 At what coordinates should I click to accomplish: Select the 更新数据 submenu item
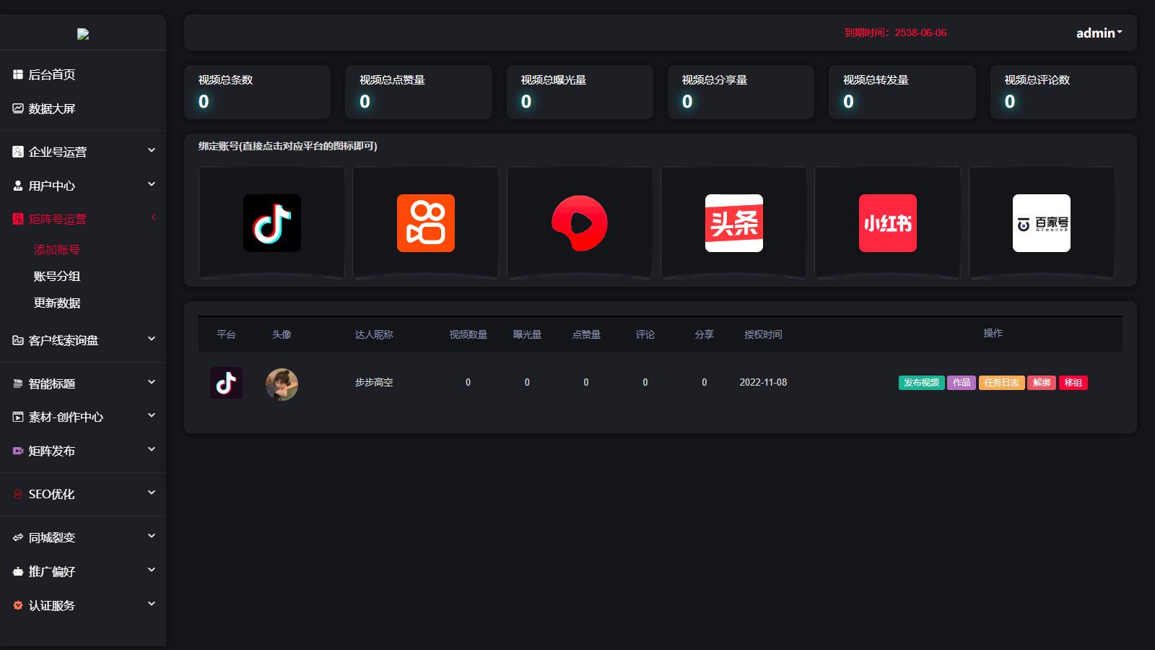[x=57, y=303]
